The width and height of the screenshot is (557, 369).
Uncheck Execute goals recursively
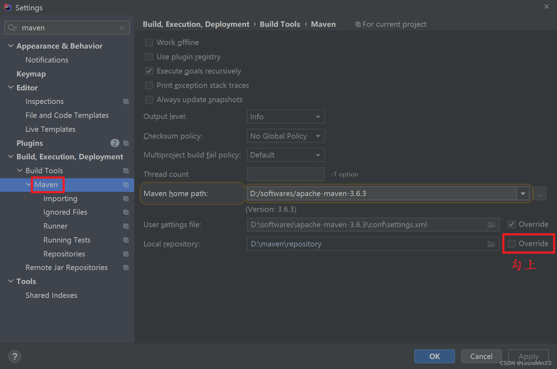(x=149, y=71)
